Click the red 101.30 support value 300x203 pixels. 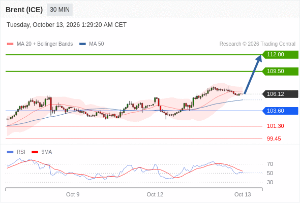point(276,126)
